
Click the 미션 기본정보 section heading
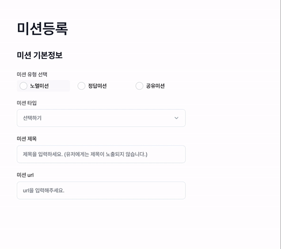click(40, 55)
